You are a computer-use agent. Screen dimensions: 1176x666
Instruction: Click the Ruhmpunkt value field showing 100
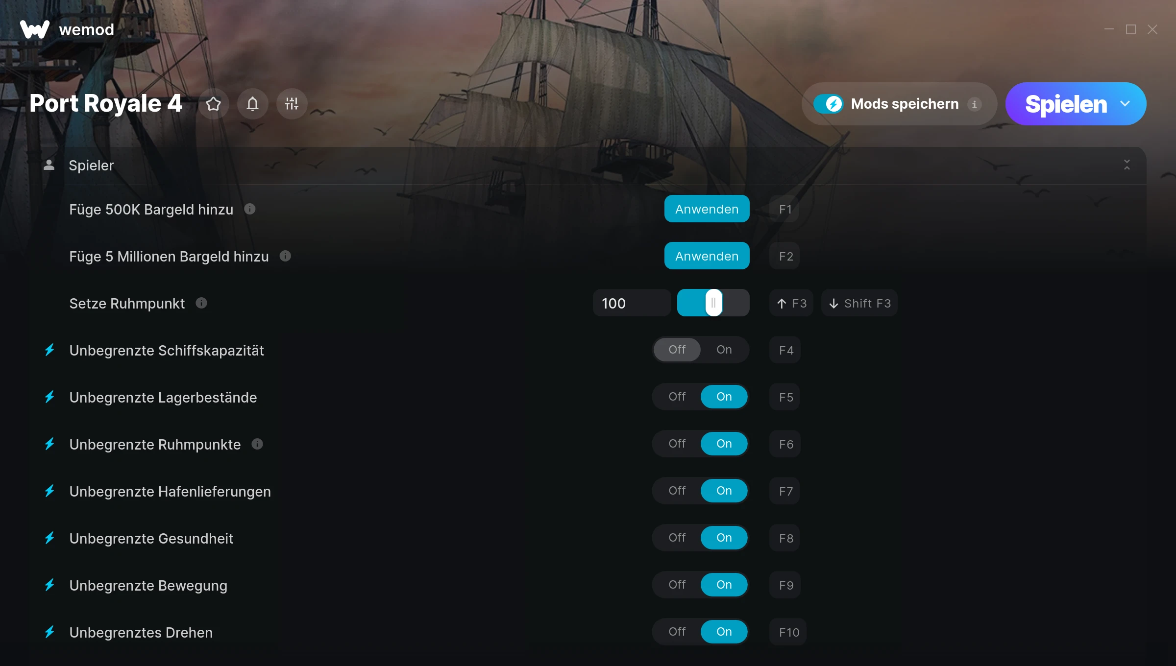point(632,303)
